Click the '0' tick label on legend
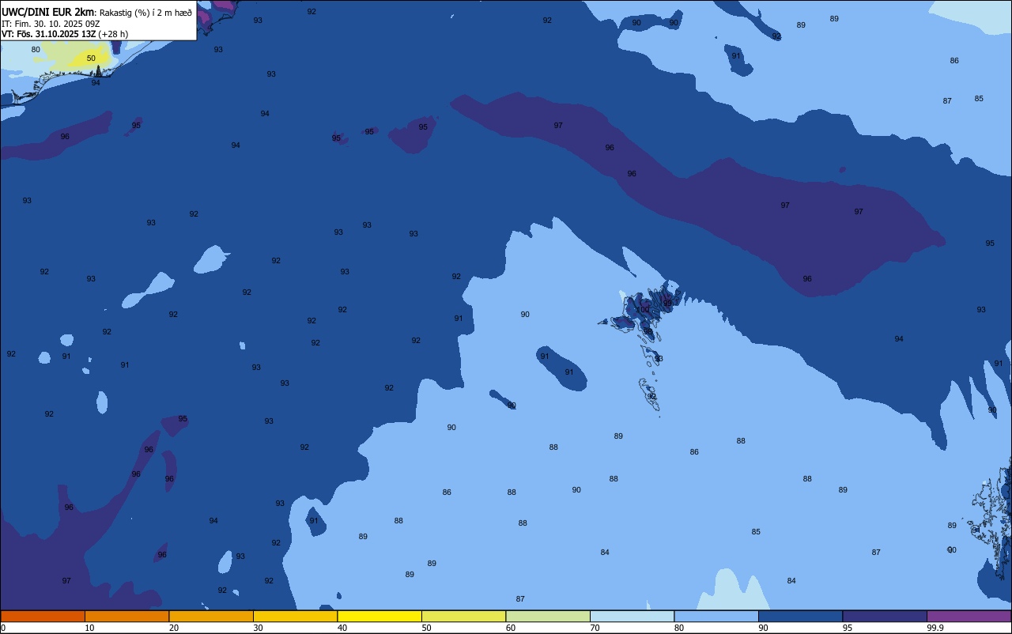1012x634 pixels. coord(3,628)
